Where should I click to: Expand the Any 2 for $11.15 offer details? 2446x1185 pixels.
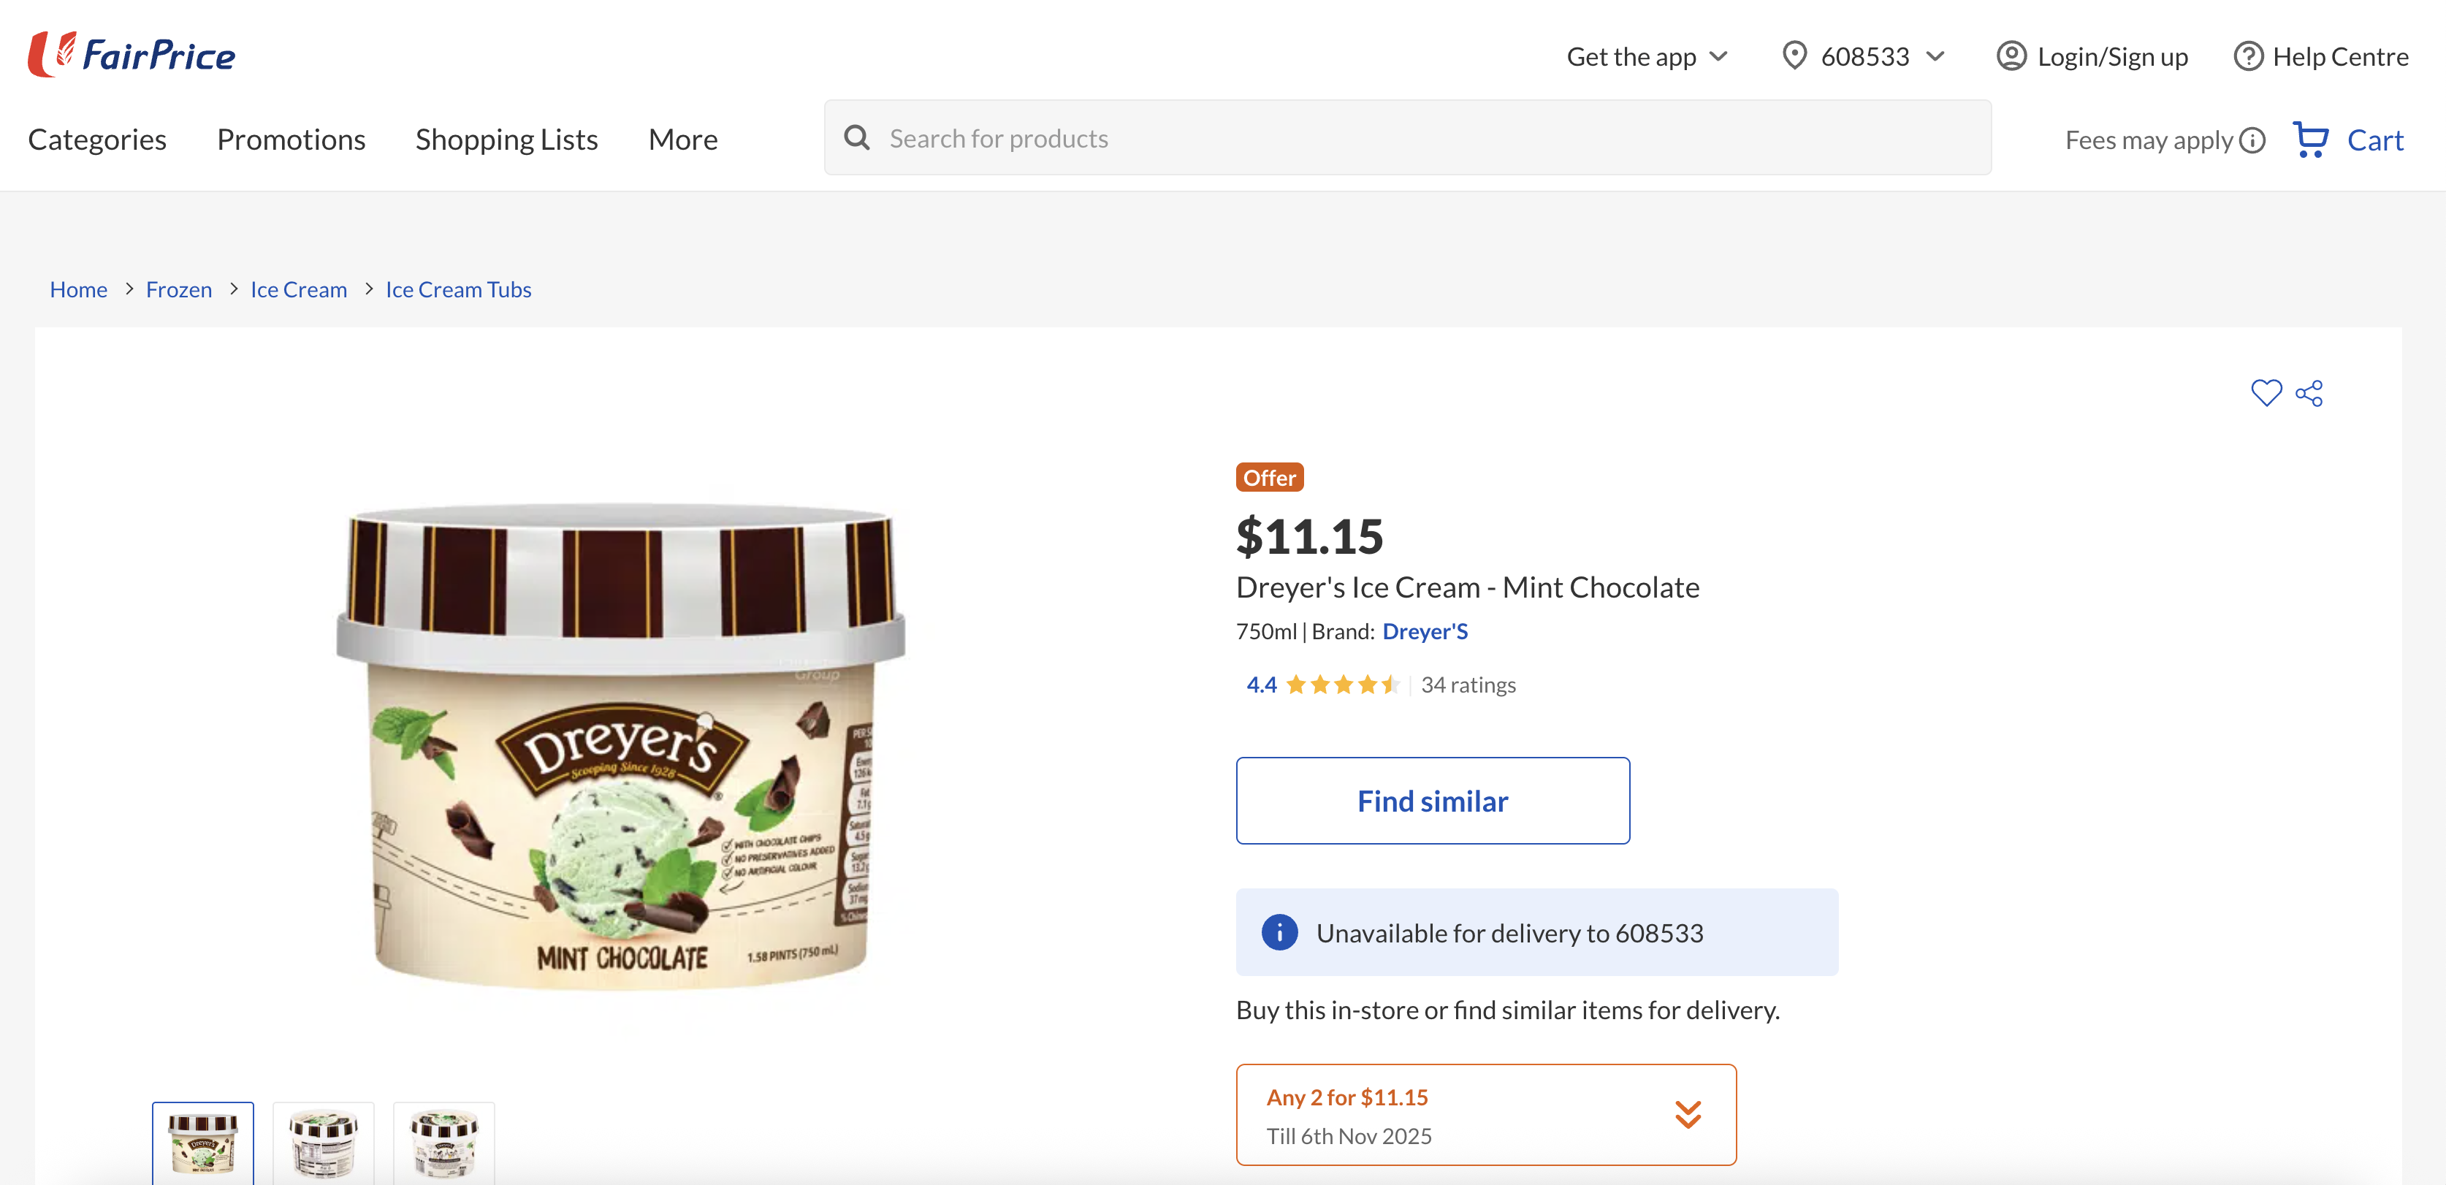point(1688,1115)
